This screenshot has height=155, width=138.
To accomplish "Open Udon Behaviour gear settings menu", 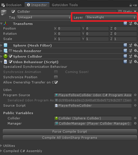I will click(x=136, y=62).
